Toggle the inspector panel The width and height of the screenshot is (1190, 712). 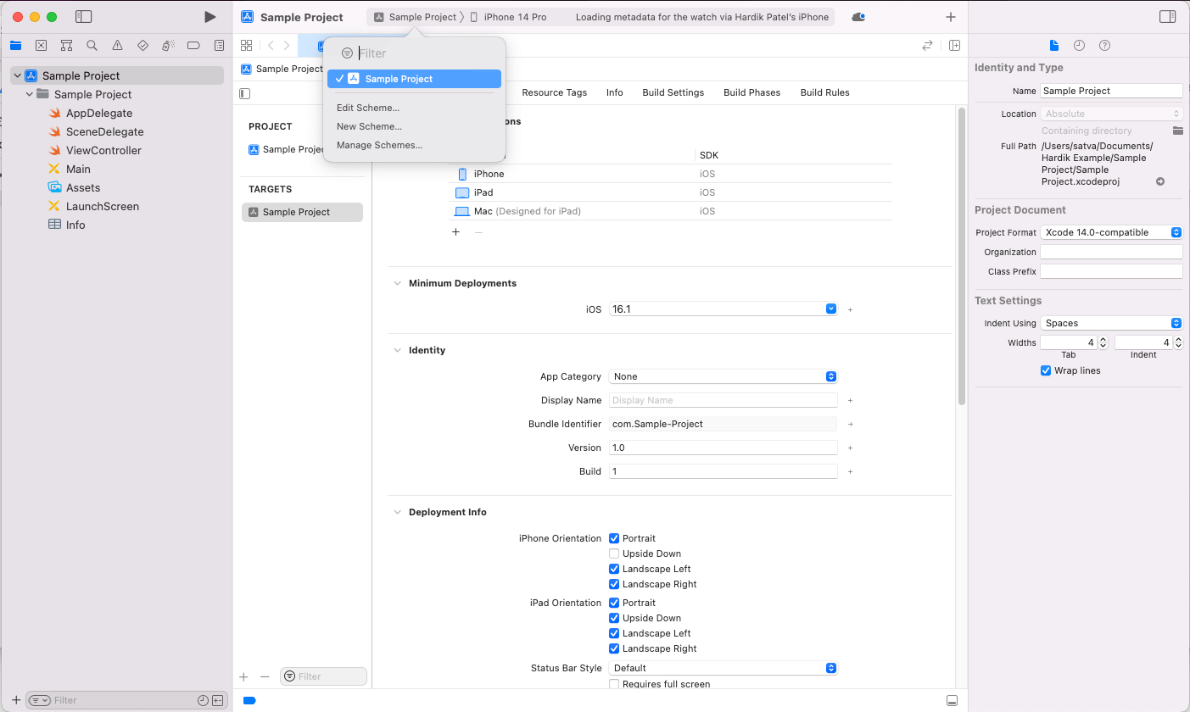tap(1167, 17)
